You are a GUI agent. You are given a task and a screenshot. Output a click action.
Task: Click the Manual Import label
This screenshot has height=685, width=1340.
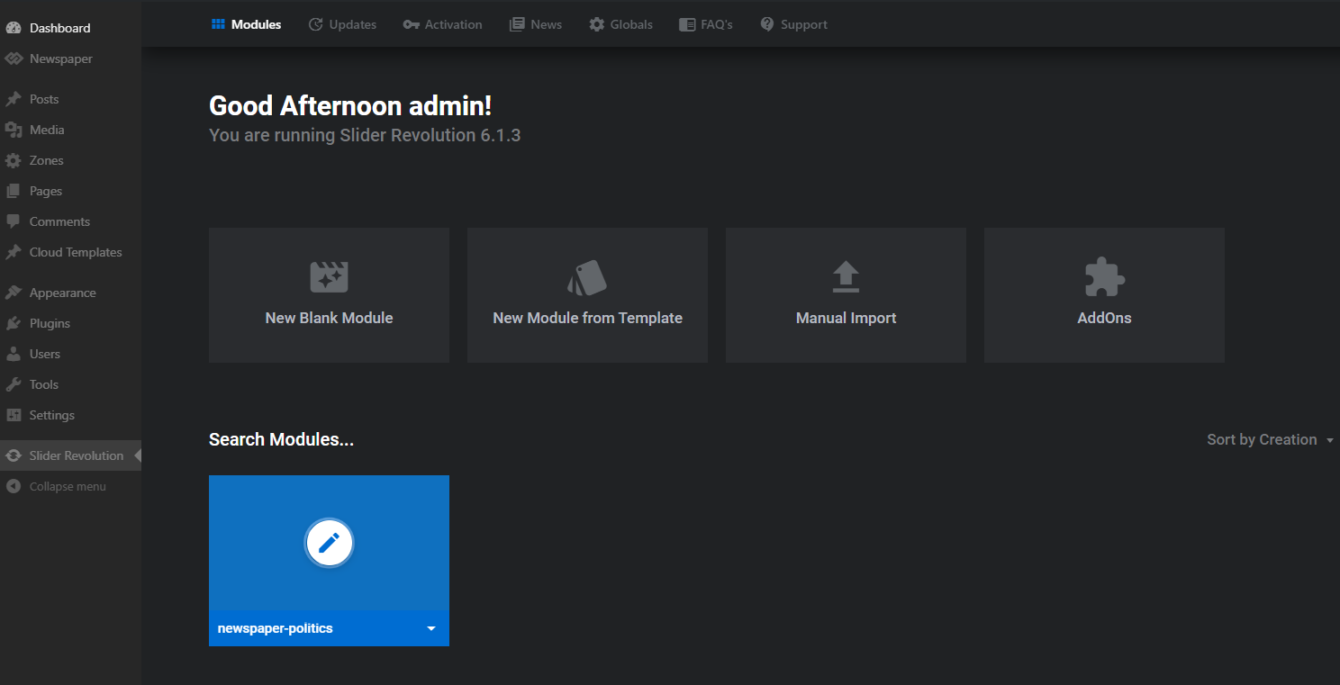pyautogui.click(x=846, y=318)
